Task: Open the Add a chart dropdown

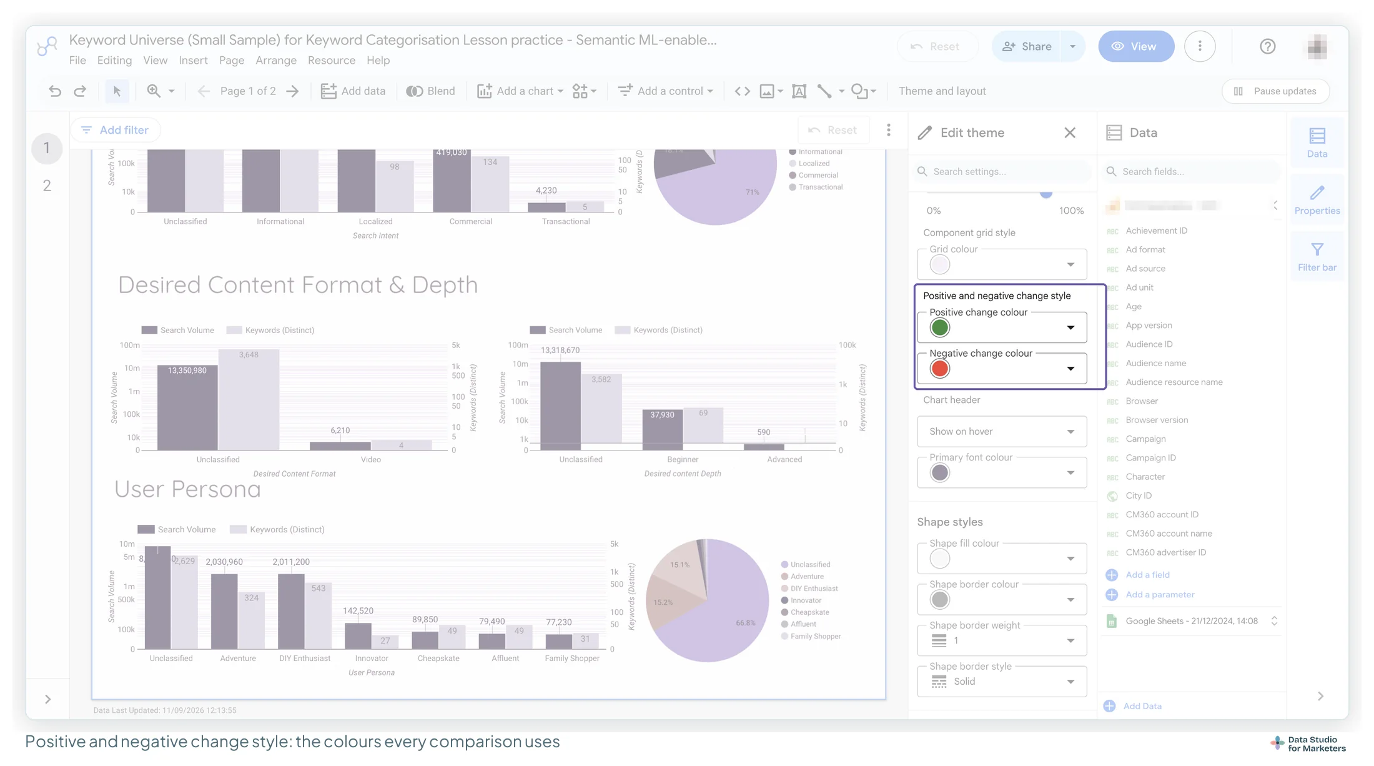Action: (520, 91)
